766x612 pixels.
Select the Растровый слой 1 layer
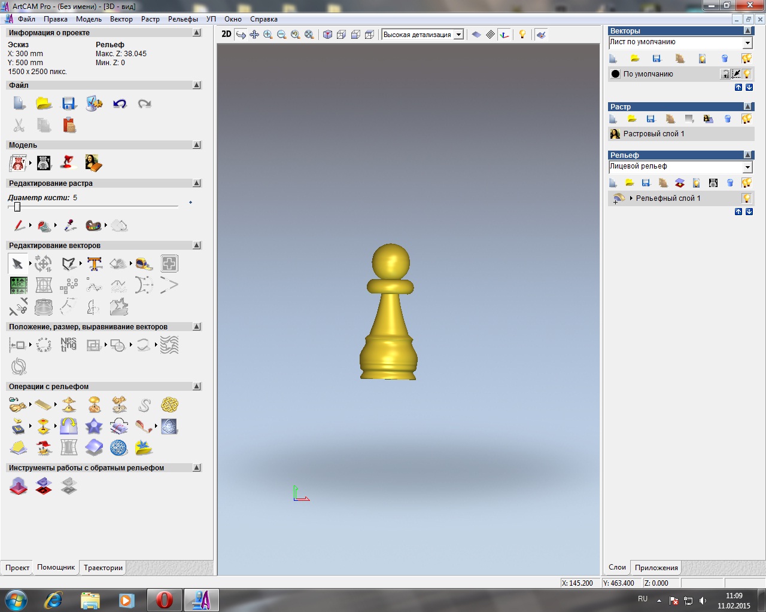tap(681, 134)
